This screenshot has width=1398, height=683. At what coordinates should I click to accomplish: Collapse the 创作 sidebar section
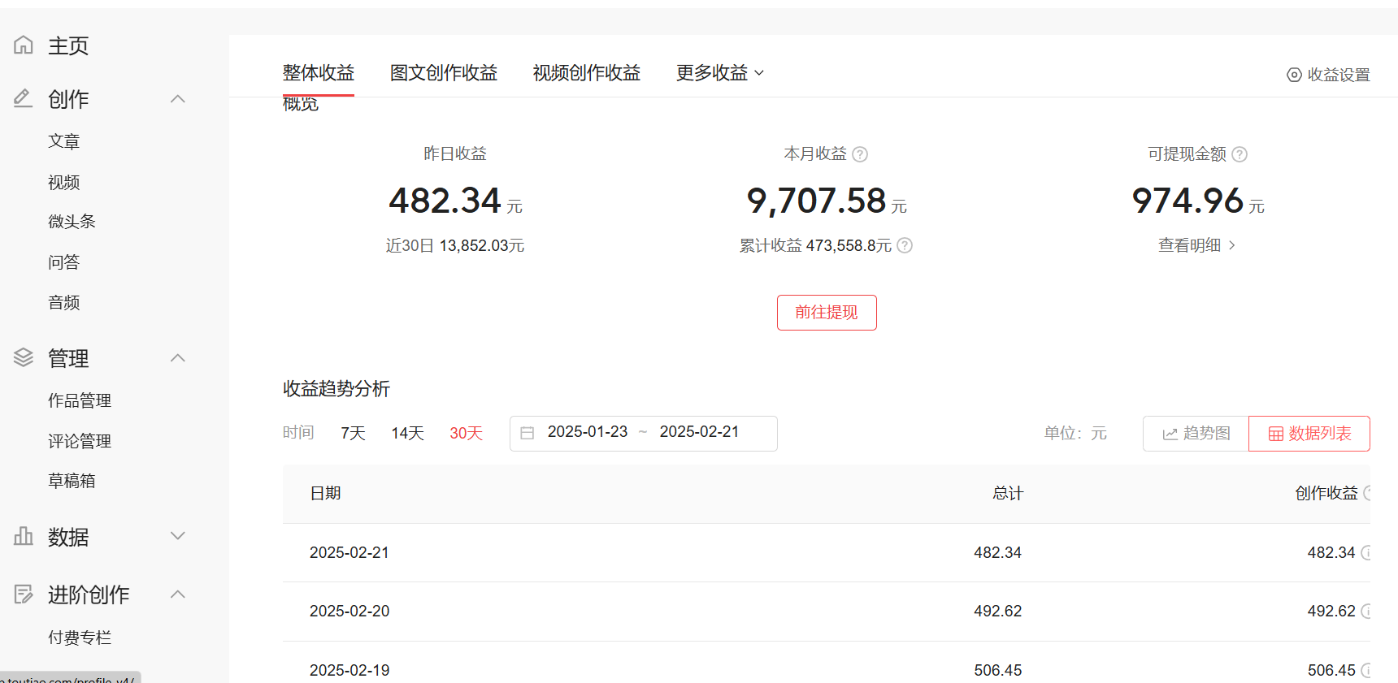coord(178,99)
